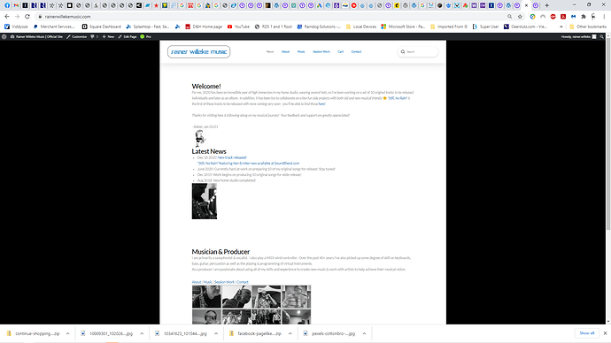Click the photo collage under Musician & Producer

(251, 304)
